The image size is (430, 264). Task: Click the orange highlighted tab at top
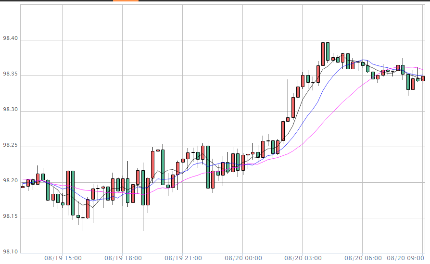pos(126,1)
